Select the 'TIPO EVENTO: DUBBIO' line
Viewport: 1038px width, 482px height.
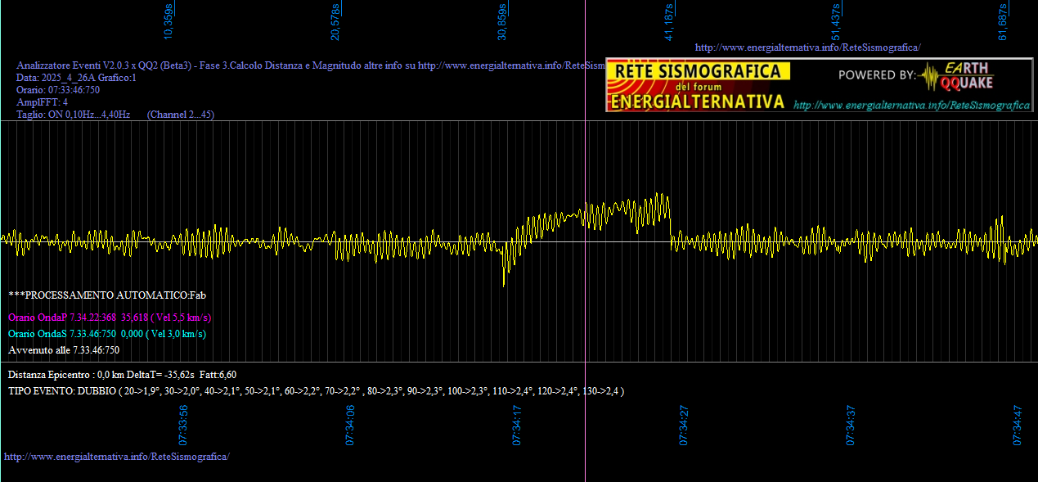pyautogui.click(x=317, y=391)
